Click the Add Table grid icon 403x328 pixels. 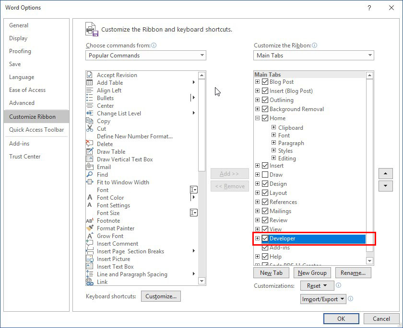(89, 82)
